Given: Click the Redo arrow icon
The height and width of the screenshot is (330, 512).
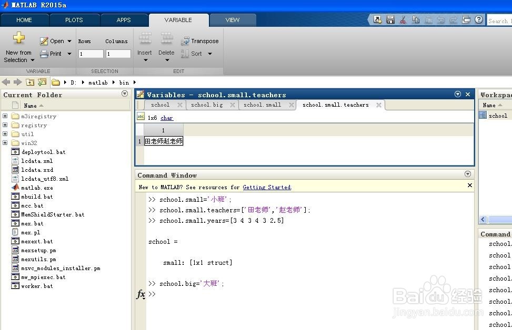Looking at the screenshot, I should point(453,20).
